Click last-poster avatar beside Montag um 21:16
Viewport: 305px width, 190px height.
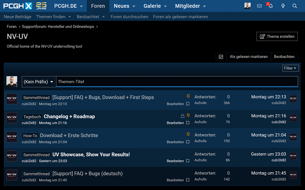293,117
